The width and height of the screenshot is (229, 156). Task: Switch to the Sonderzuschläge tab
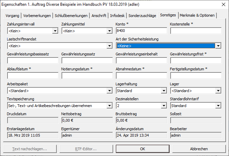pos(143,16)
